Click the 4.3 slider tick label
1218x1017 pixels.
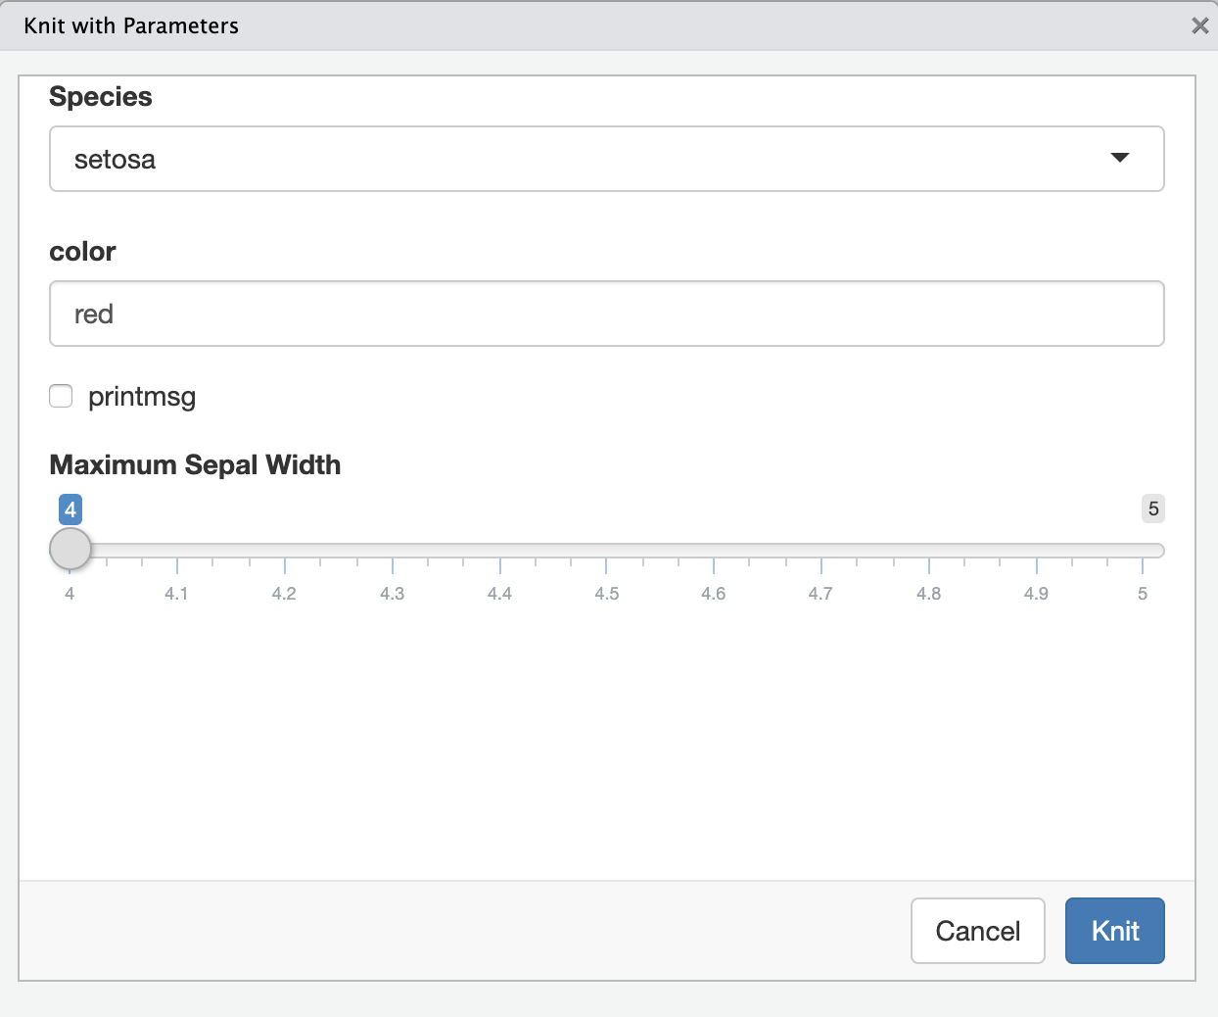coord(392,594)
